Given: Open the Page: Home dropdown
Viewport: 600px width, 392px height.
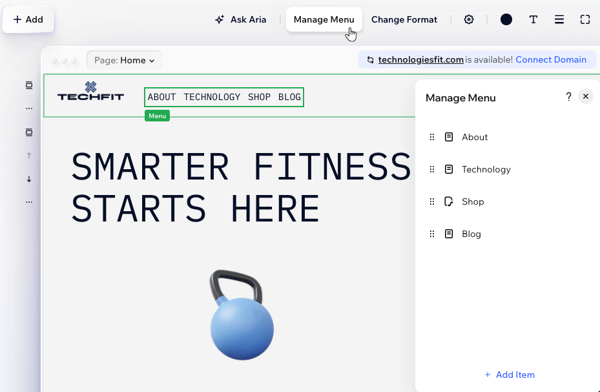Looking at the screenshot, I should (x=124, y=60).
